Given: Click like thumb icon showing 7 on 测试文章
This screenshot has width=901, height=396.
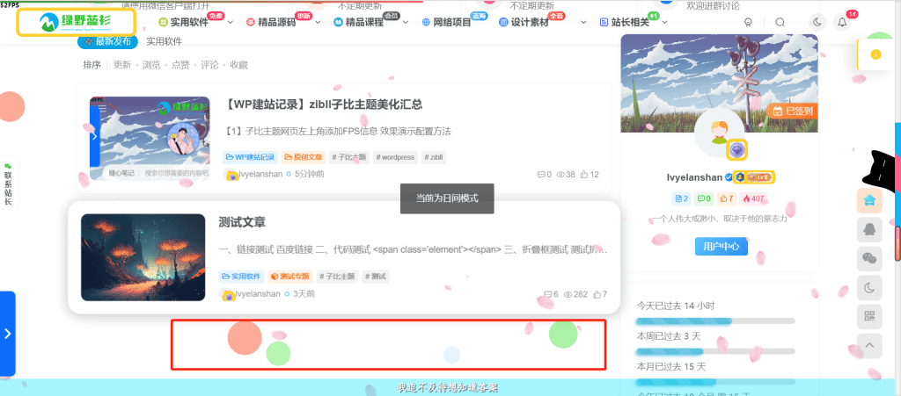Looking at the screenshot, I should coord(597,294).
